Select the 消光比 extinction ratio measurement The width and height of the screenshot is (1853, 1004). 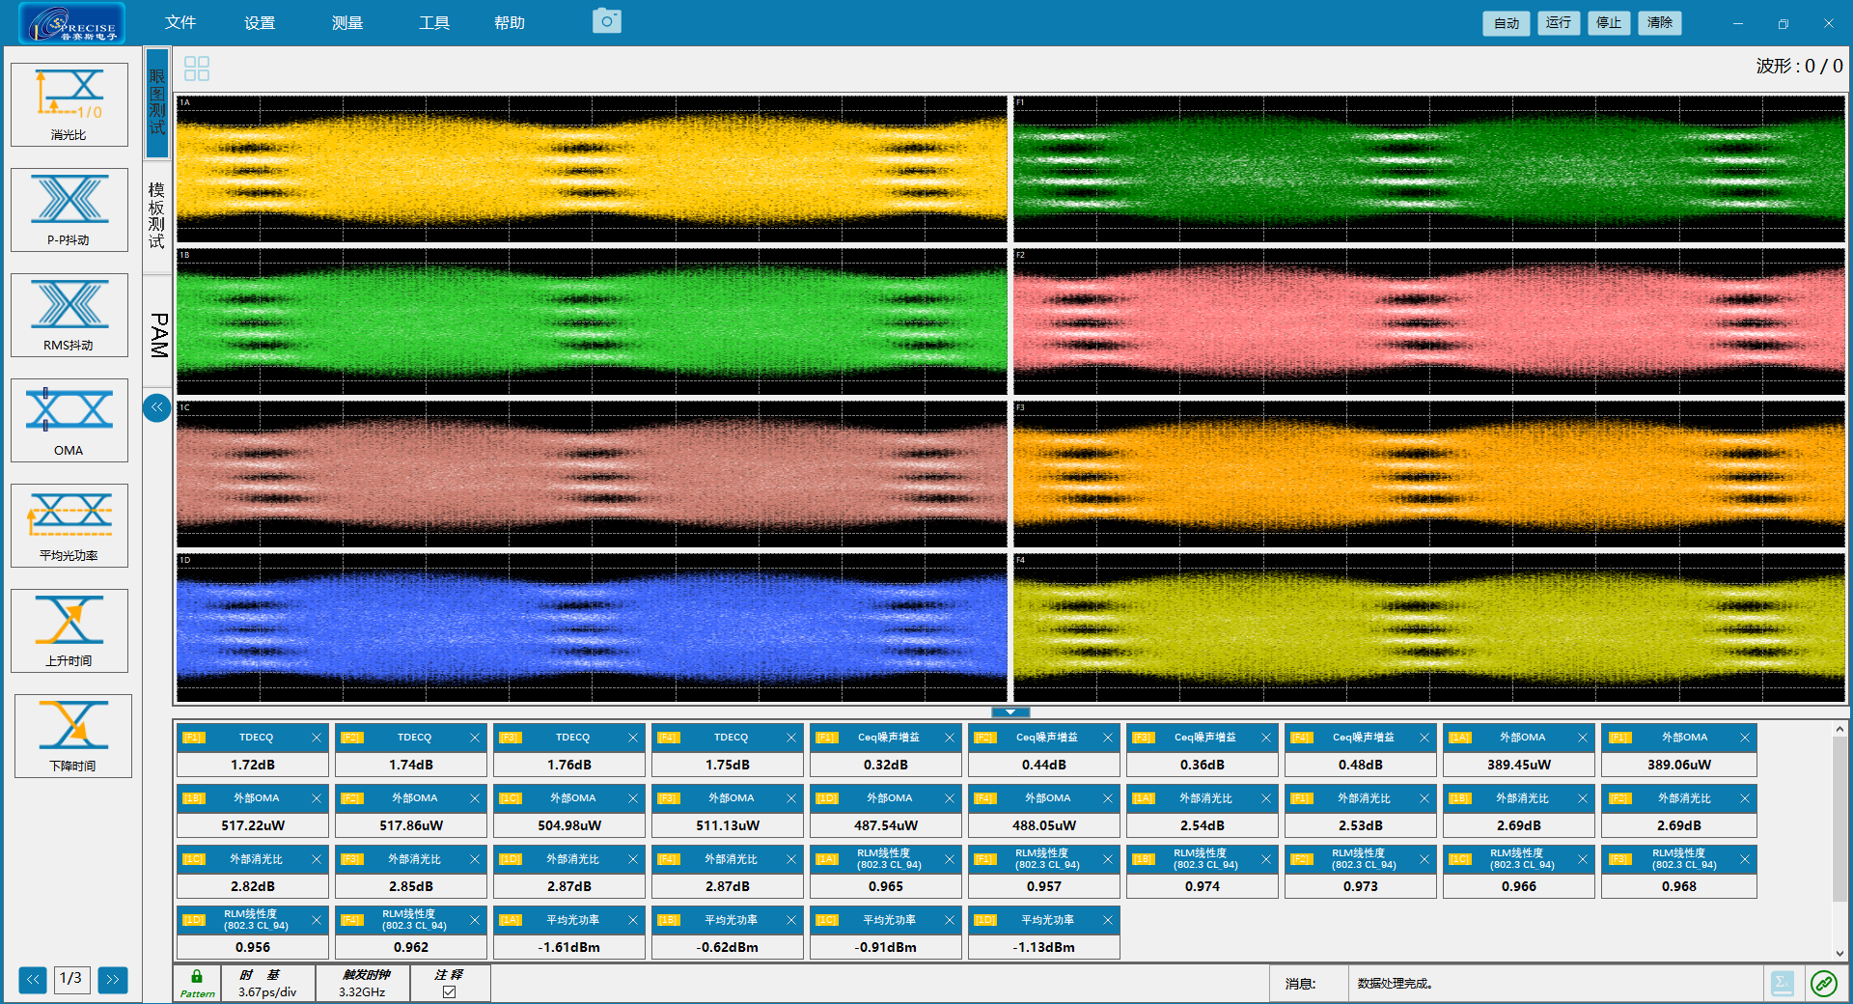(69, 104)
